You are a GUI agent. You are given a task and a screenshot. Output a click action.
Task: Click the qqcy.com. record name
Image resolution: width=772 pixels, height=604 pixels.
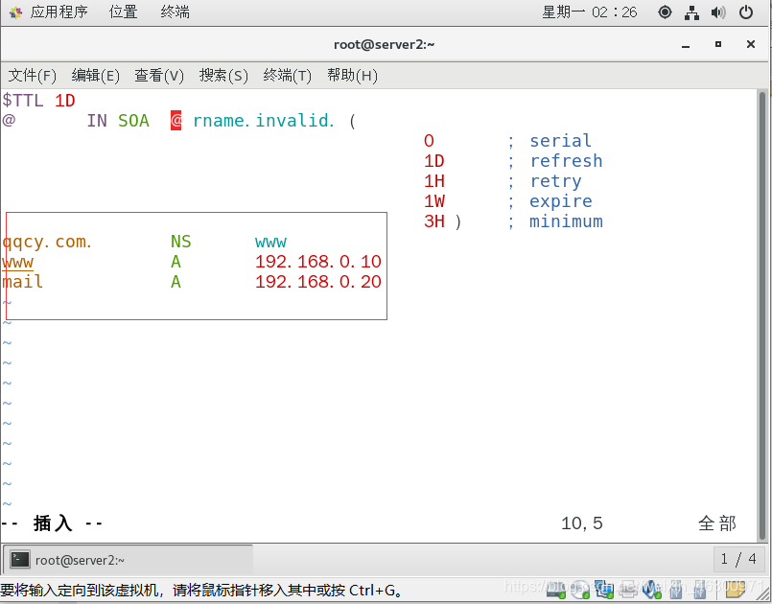(47, 242)
